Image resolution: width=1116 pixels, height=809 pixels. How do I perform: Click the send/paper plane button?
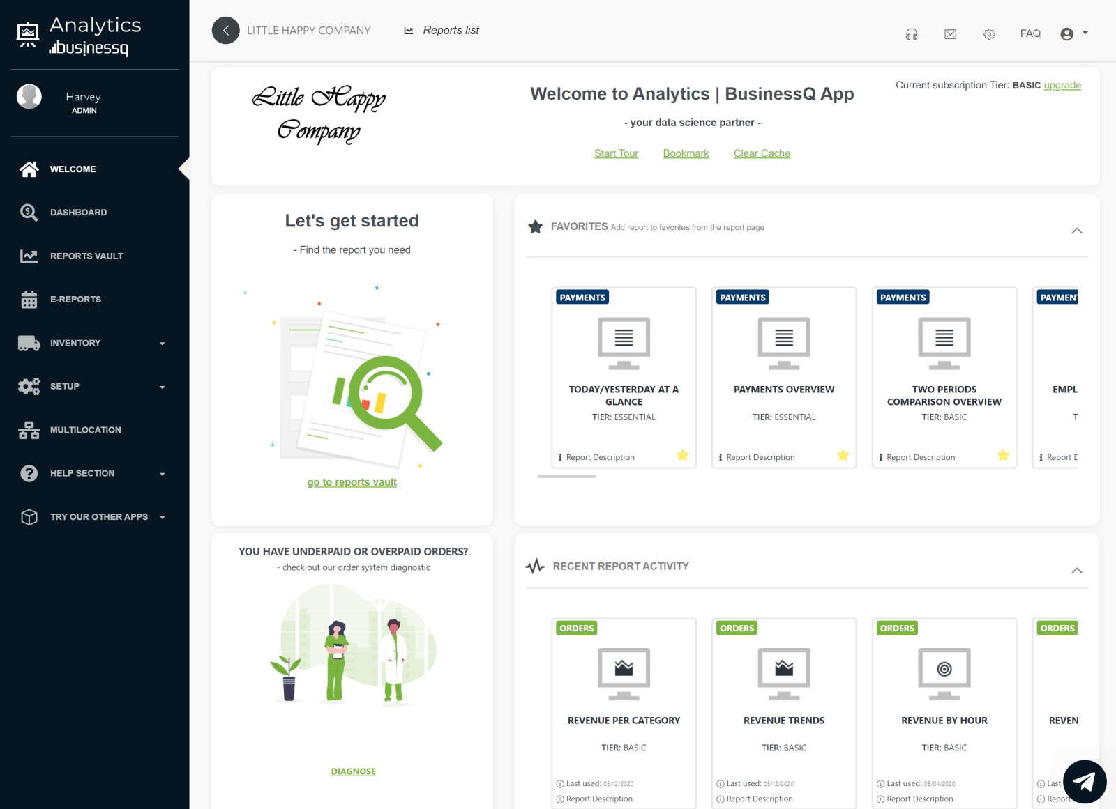pyautogui.click(x=1084, y=782)
